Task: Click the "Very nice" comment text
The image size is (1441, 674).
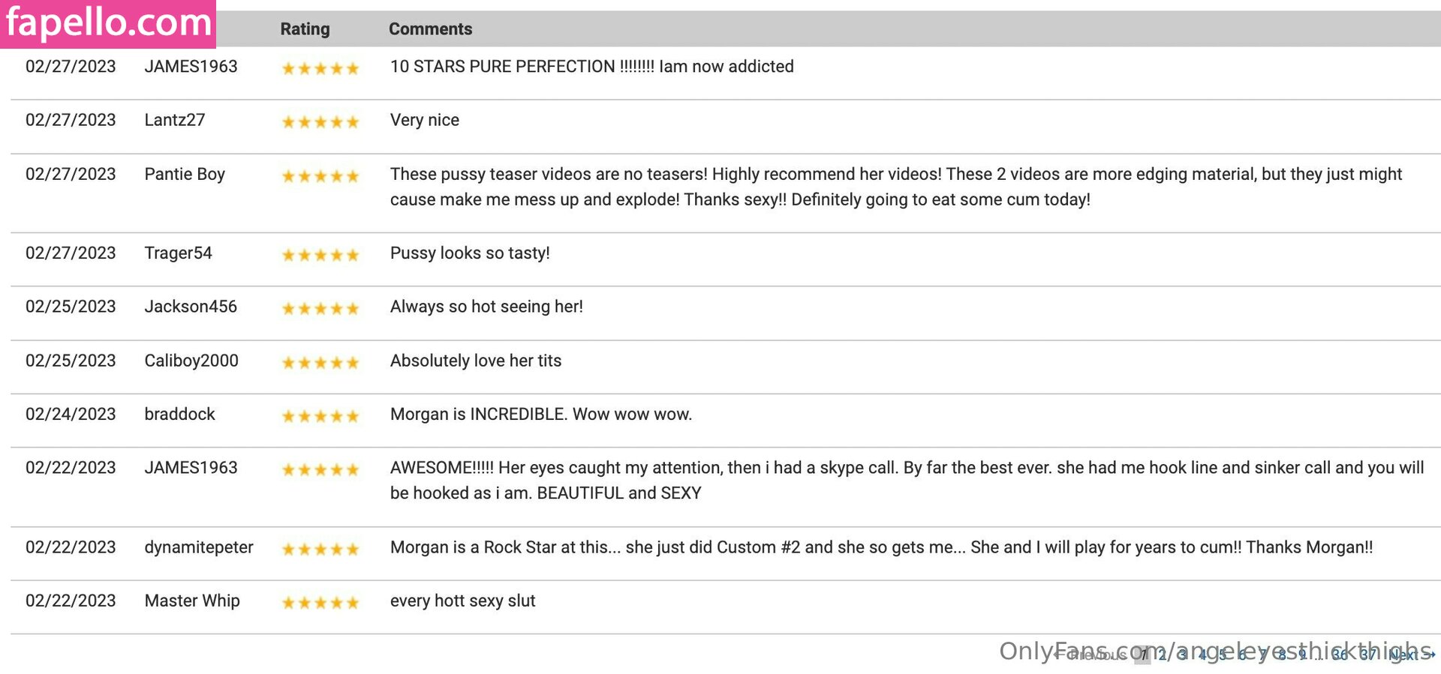Action: click(425, 120)
